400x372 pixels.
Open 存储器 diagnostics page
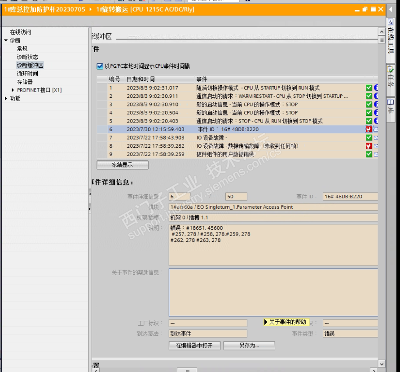click(x=25, y=82)
